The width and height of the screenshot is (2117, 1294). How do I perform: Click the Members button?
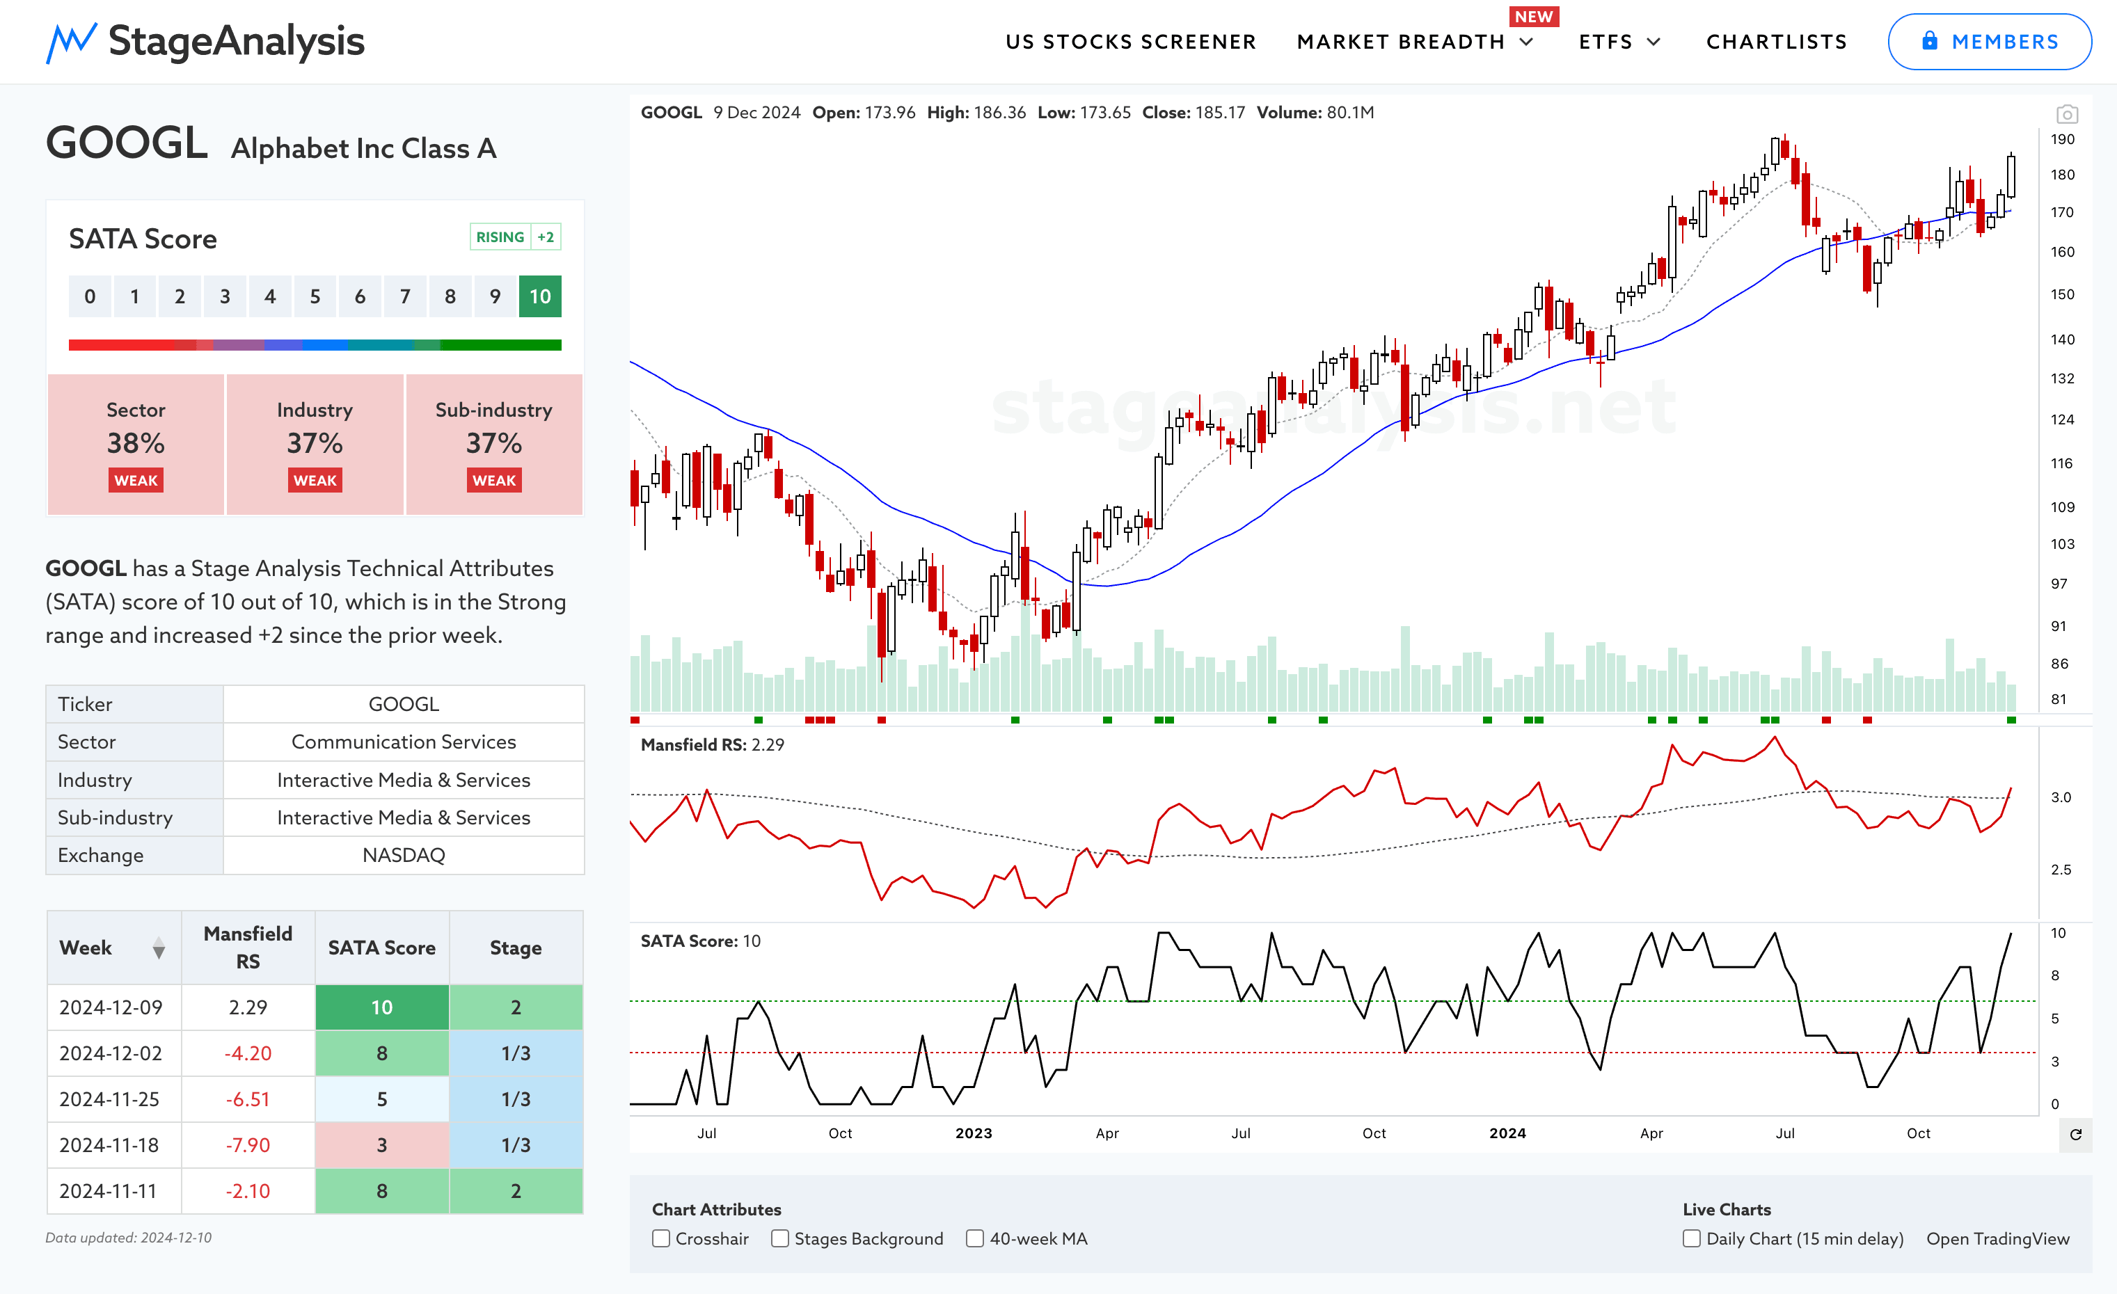(x=1989, y=41)
